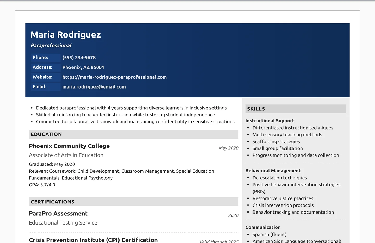The height and width of the screenshot is (243, 375).
Task: Open the maria-rodriguez-paraprofessional.com website link
Action: 115,77
